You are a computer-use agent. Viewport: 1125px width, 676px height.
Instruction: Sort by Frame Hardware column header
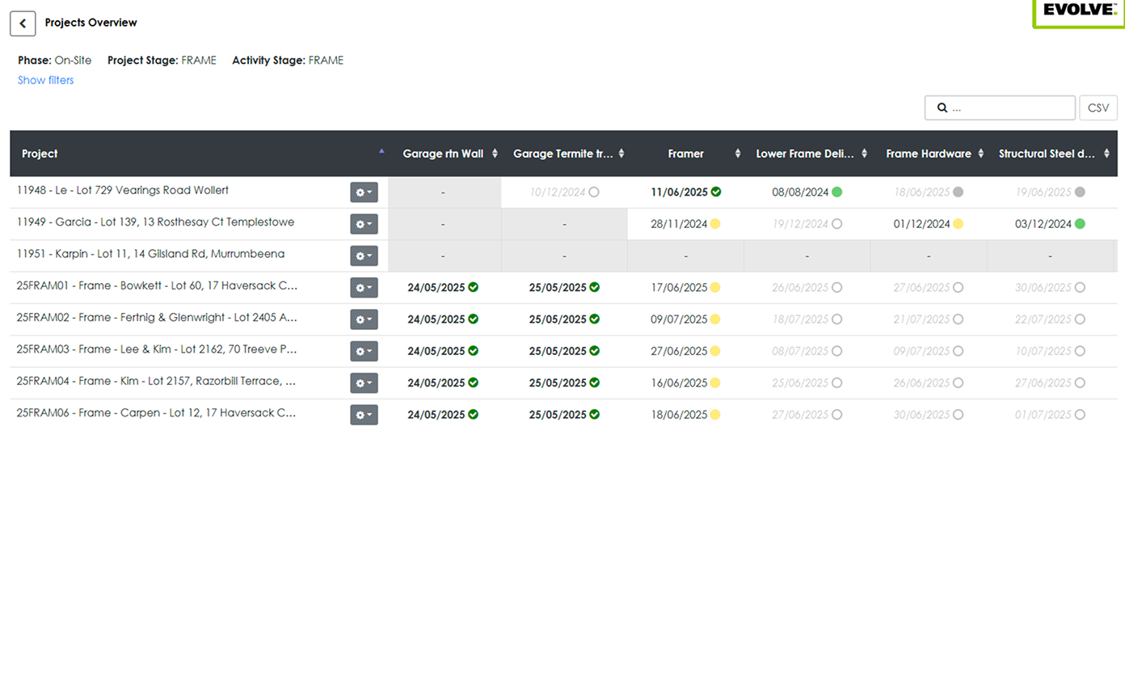[929, 154]
